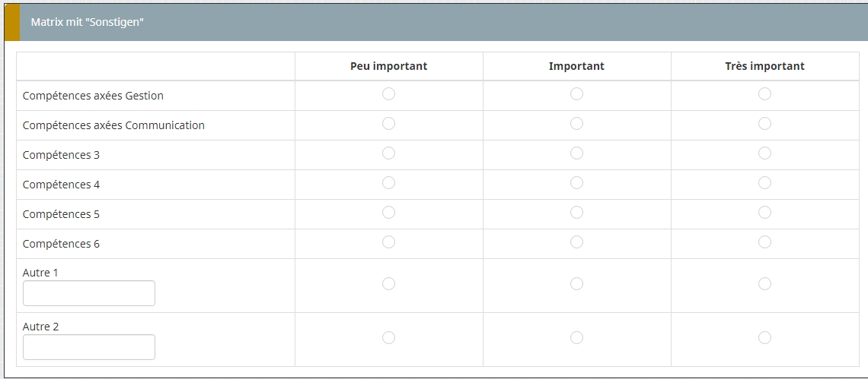Image resolution: width=868 pixels, height=379 pixels.
Task: Select Peu important for Compétences axées Gestion
Action: click(x=388, y=94)
